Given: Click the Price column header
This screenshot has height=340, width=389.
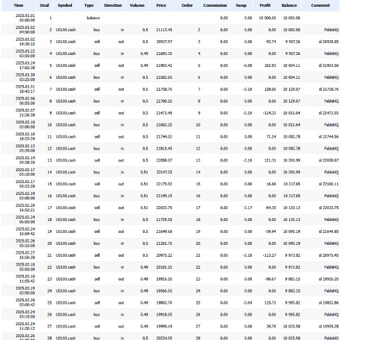Looking at the screenshot, I should [x=161, y=6].
